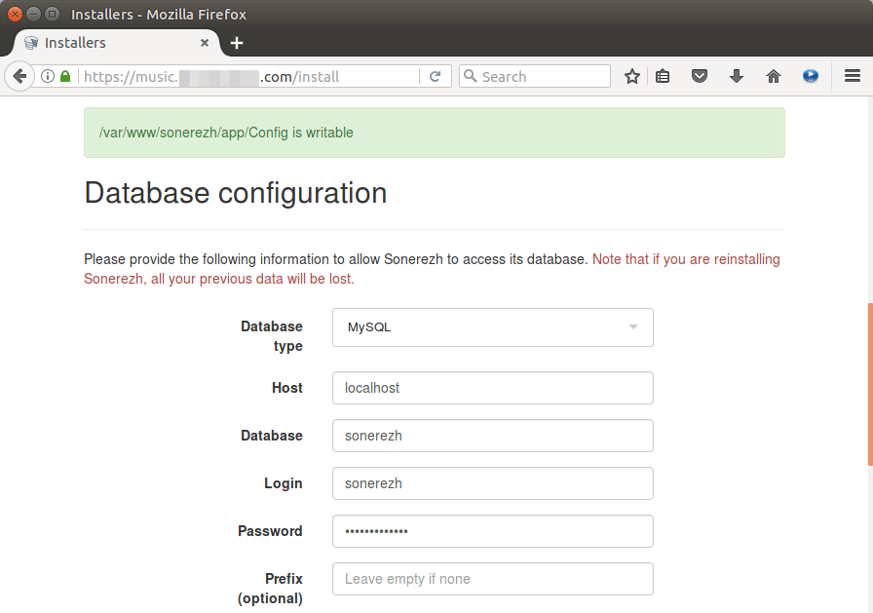Go to the Home page icon
The height and width of the screenshot is (613, 873).
coord(774,76)
